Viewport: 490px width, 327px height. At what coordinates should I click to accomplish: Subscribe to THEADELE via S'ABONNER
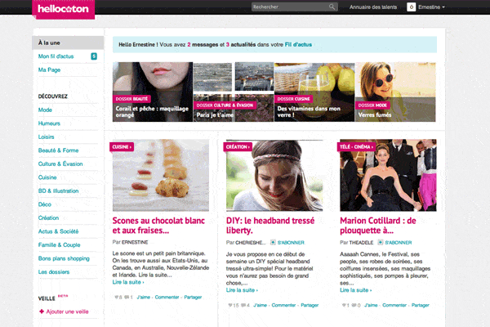(399, 243)
